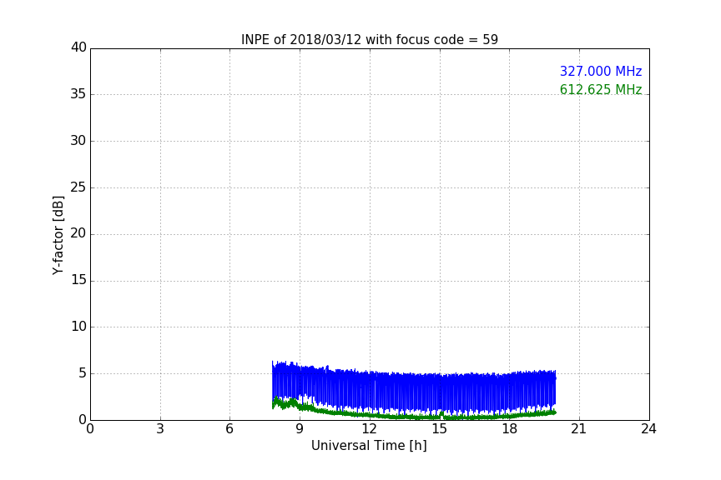Click the plot title 'INPE of 2018/03/12 with focus code = 59'
The width and height of the screenshot is (721, 480).
tap(369, 40)
